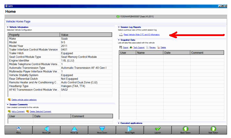The width and height of the screenshot is (231, 138).
Task: Click the Delete Selected Comment icon
Action: click(27, 111)
